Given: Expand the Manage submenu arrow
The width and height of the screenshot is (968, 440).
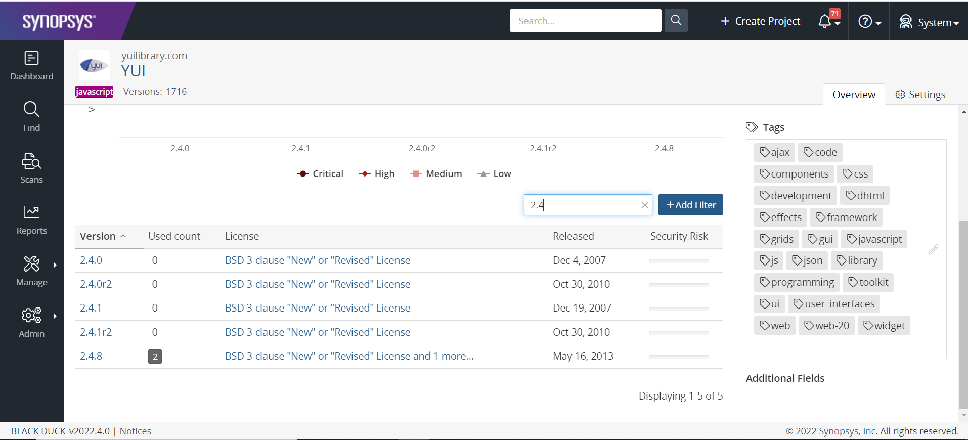Looking at the screenshot, I should 55,265.
